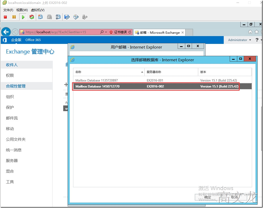Click the Help question mark icon
263x208 pixels.
(257, 40)
